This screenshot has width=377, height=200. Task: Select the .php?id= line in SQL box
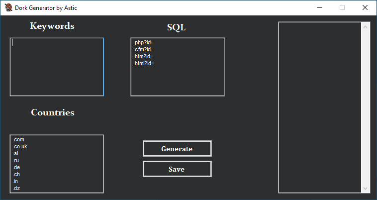pyautogui.click(x=144, y=43)
